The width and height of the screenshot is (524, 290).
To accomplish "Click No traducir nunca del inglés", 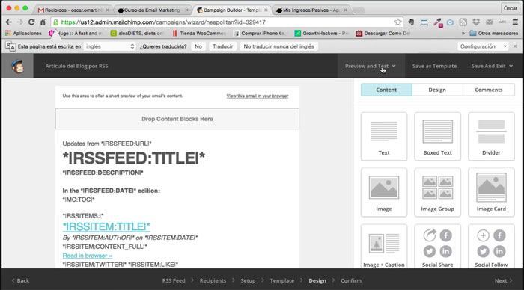I will pyautogui.click(x=278, y=46).
